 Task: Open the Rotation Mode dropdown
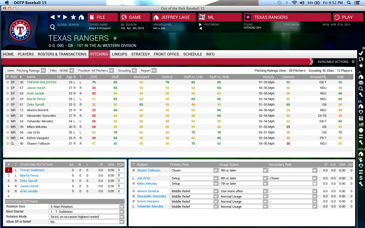86,217
